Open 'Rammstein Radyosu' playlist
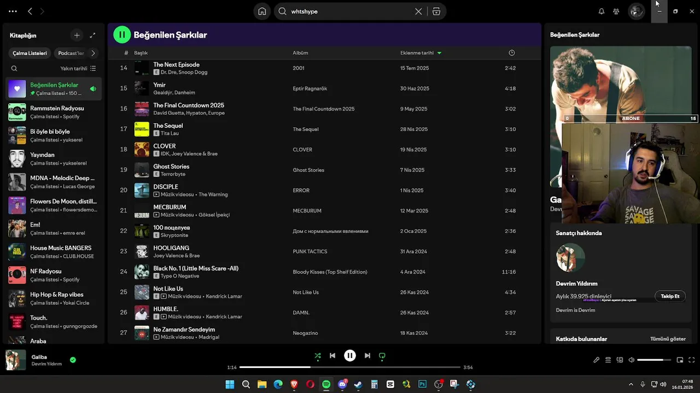This screenshot has width=700, height=393. tap(54, 112)
